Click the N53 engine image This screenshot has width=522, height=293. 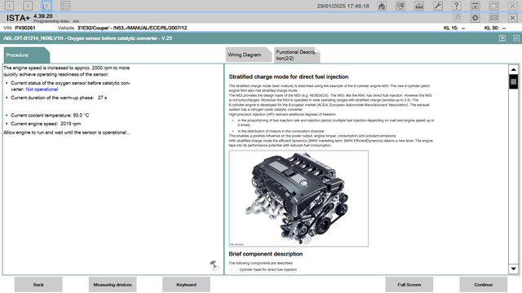pos(299,199)
